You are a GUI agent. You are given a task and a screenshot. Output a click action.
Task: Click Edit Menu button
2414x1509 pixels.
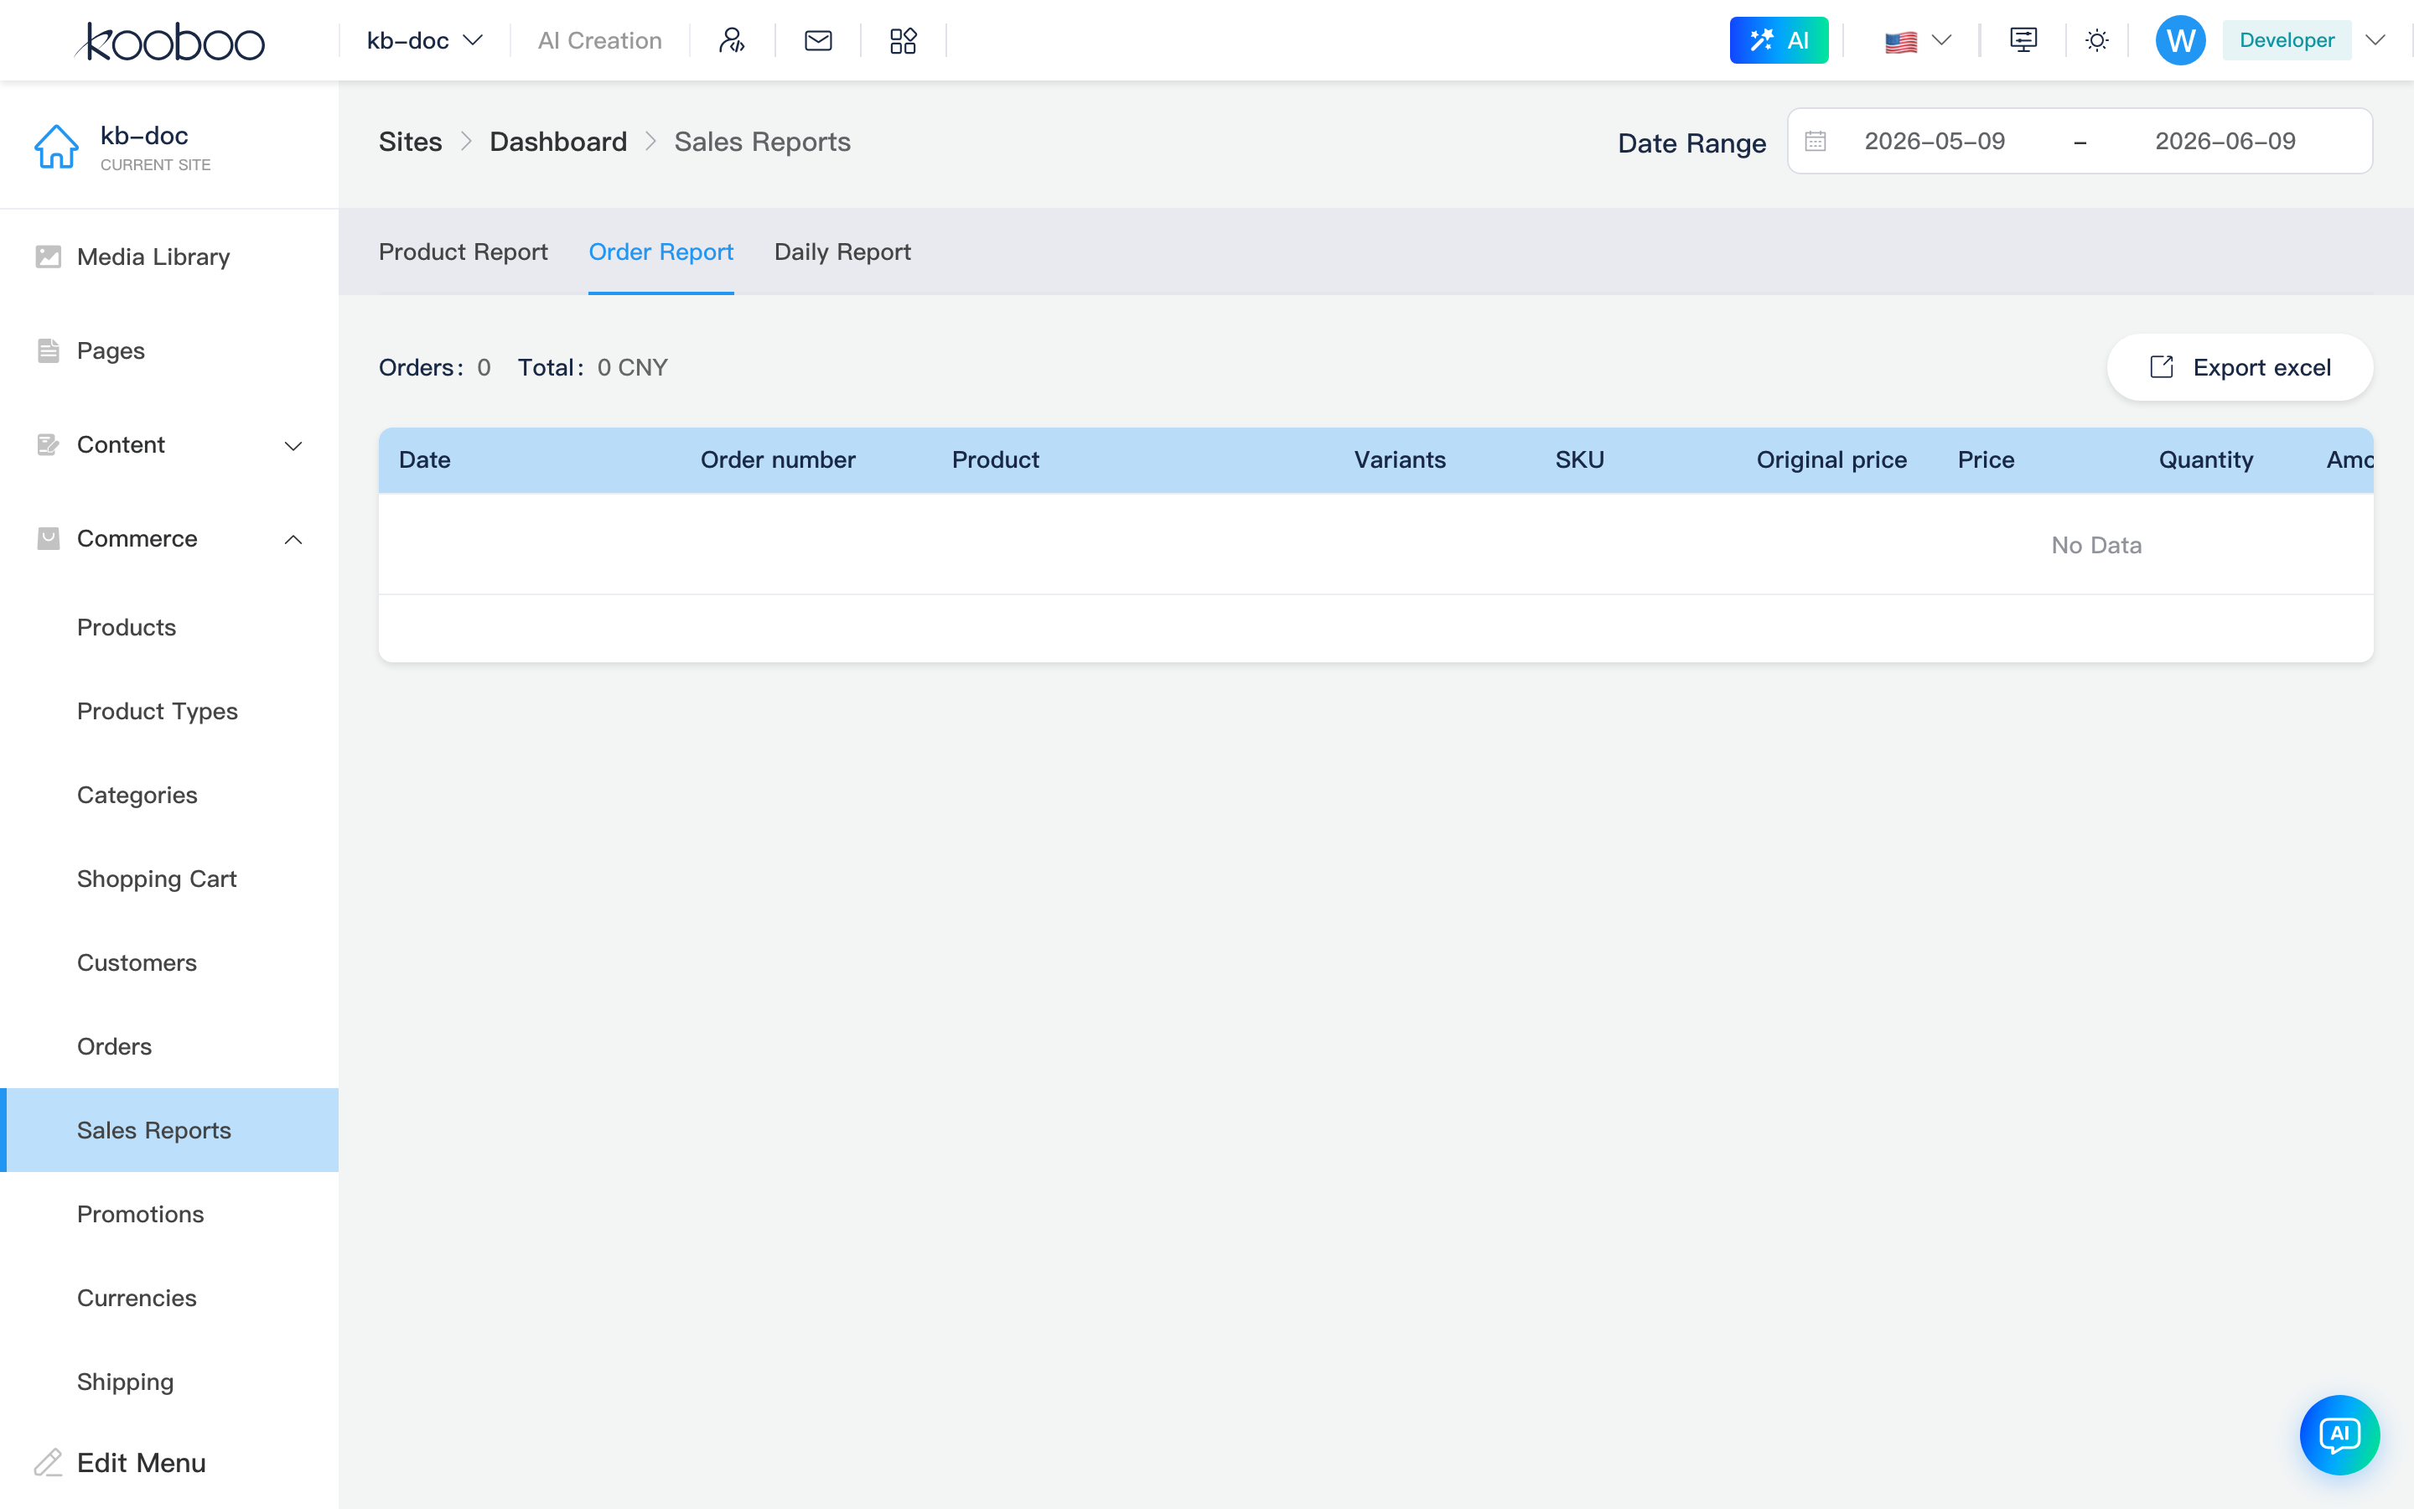click(121, 1462)
